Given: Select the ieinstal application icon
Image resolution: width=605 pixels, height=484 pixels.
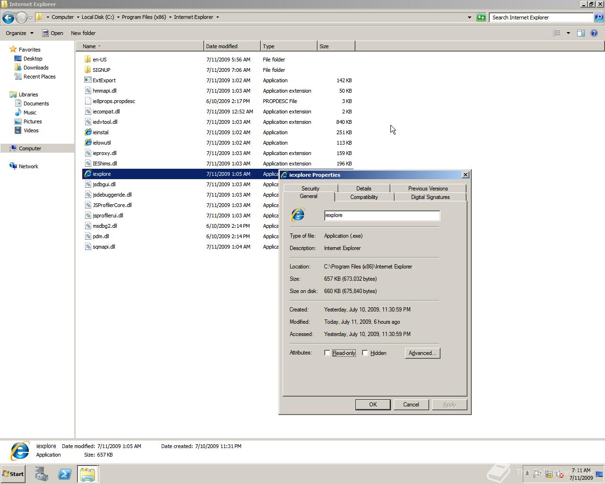Looking at the screenshot, I should 88,132.
